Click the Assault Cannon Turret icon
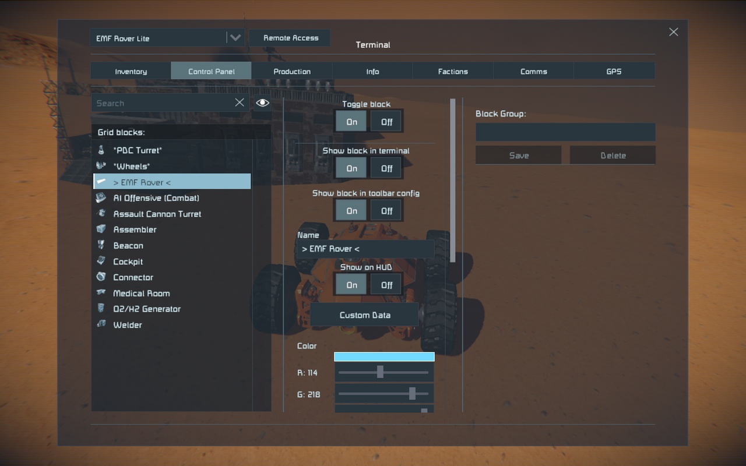Viewport: 746px width, 466px height. 101,214
